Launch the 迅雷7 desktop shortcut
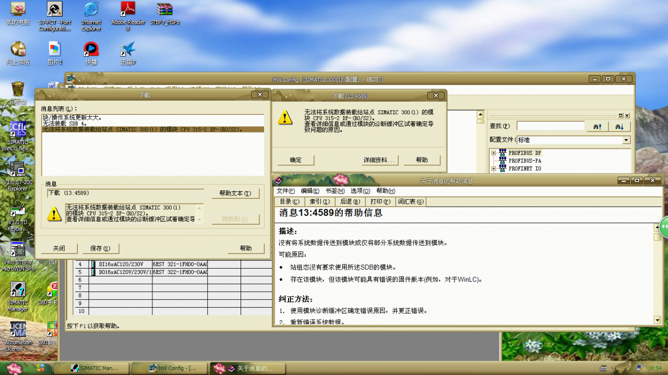The height and width of the screenshot is (375, 668). (128, 53)
